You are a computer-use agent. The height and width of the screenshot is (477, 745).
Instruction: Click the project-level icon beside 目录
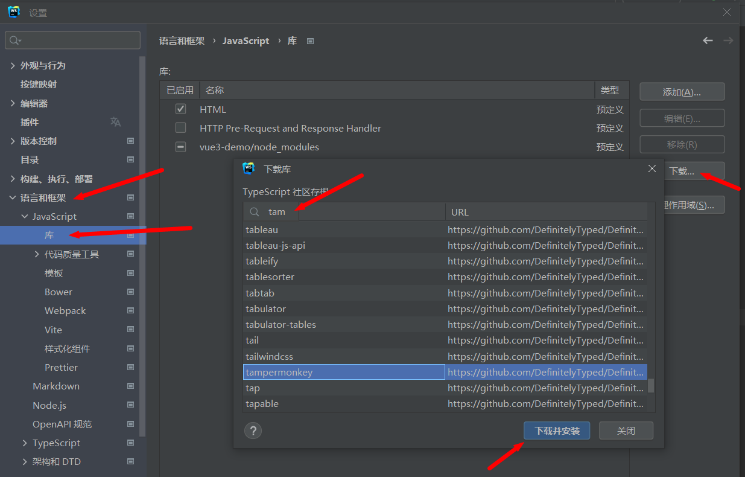coord(130,159)
